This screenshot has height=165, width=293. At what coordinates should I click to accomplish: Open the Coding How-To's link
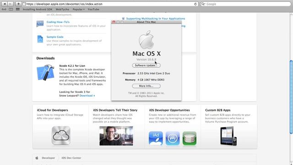[x=58, y=22]
